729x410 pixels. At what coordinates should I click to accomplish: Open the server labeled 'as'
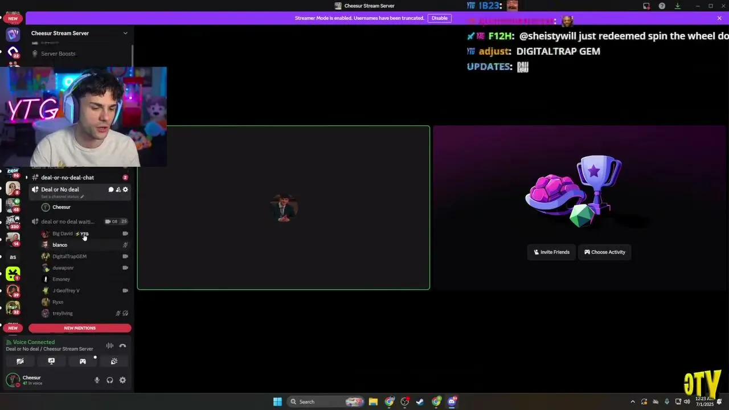(x=13, y=257)
